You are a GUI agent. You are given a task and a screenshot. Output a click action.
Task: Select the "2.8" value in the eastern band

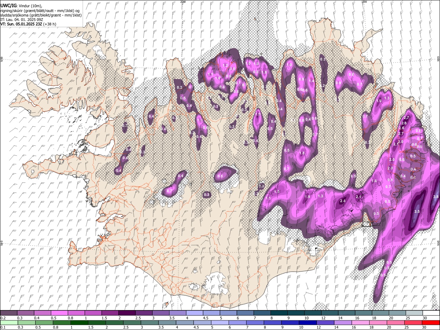click(404, 123)
